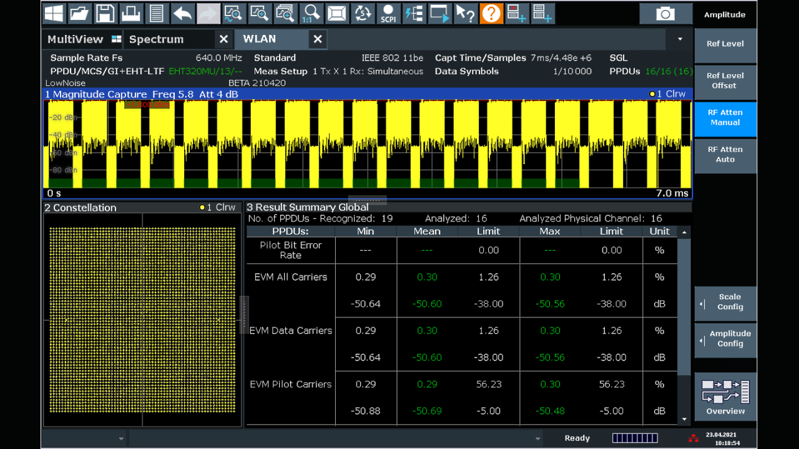The height and width of the screenshot is (449, 799).
Task: Enable RF Atten Manual softkey
Action: tap(725, 118)
